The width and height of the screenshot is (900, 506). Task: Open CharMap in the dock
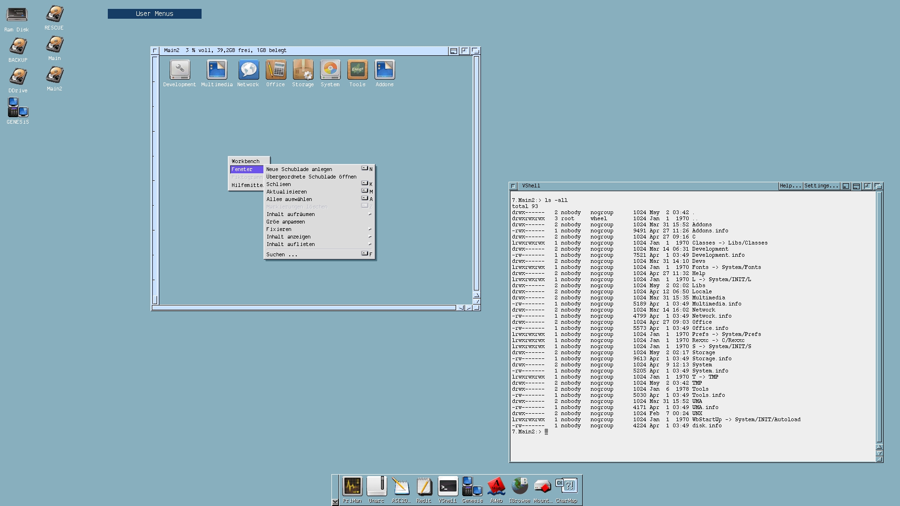pos(566,487)
